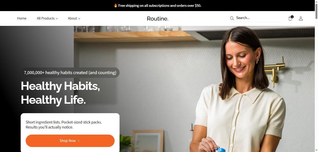Open the About menu

(x=74, y=18)
